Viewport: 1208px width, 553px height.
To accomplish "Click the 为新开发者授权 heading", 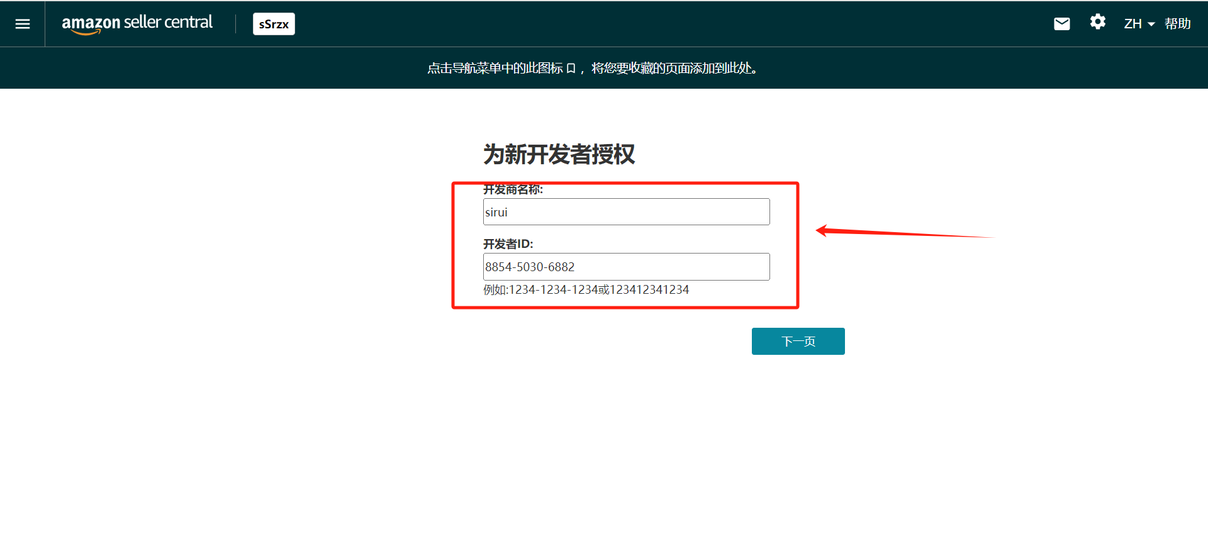I will pyautogui.click(x=559, y=154).
